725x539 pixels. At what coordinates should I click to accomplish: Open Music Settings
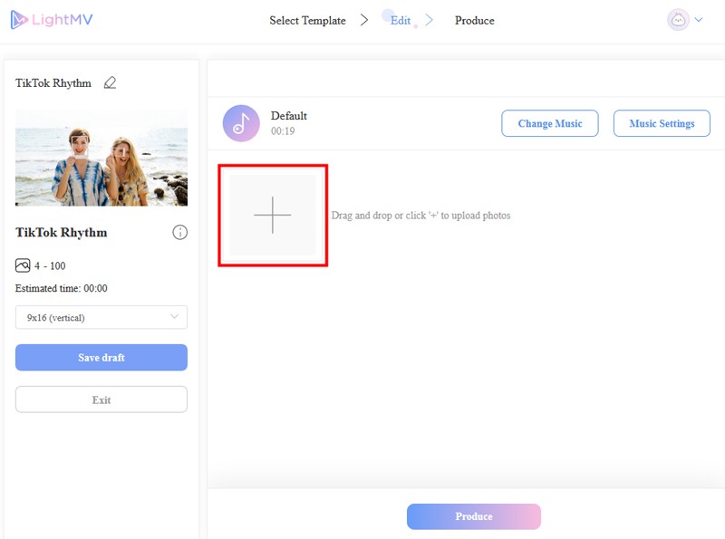662,123
